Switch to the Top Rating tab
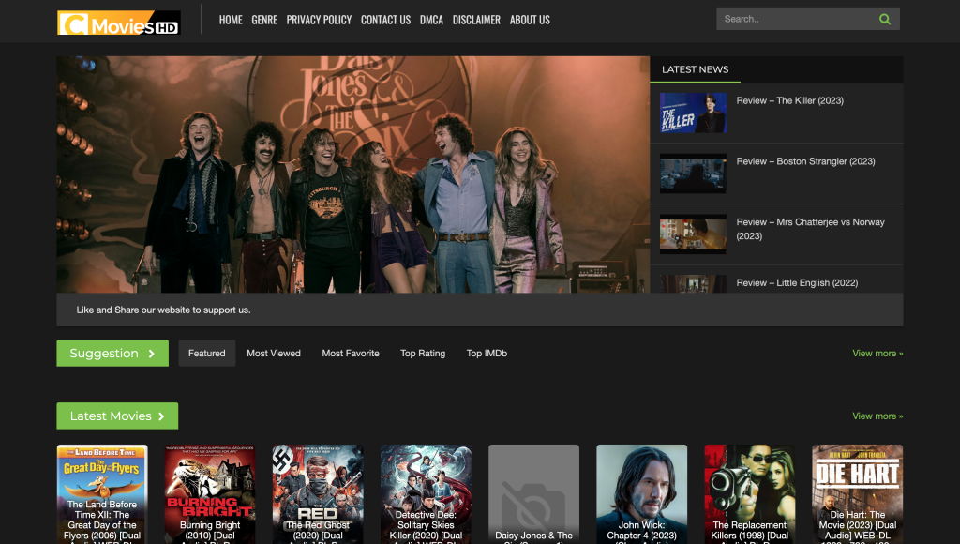 [423, 354]
